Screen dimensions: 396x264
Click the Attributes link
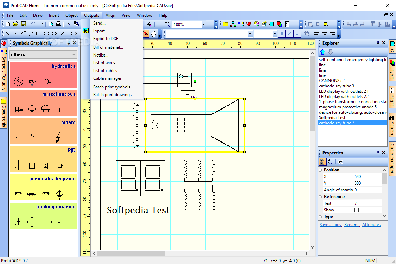[x=371, y=225]
